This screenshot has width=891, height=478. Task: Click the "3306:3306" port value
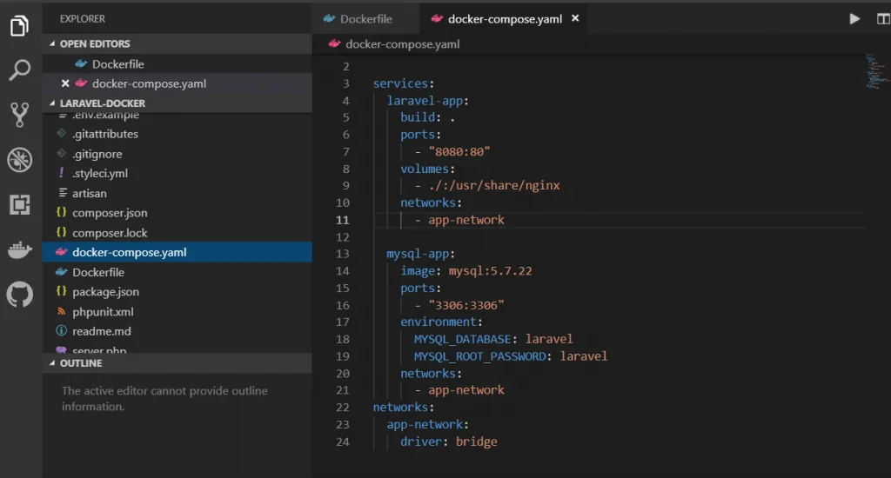[466, 305]
